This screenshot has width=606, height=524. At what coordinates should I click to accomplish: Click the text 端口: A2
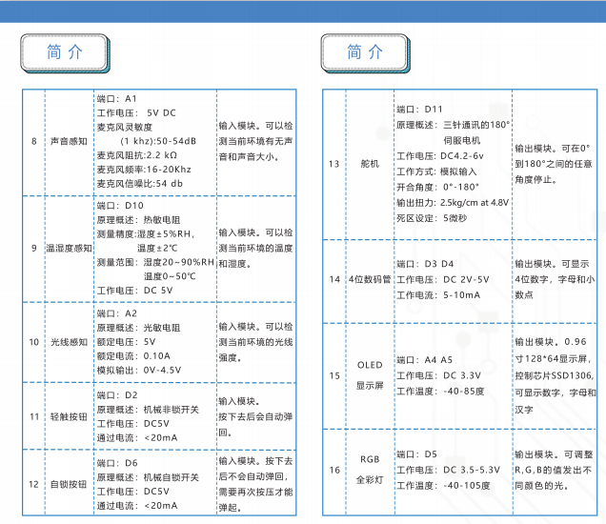coord(116,313)
